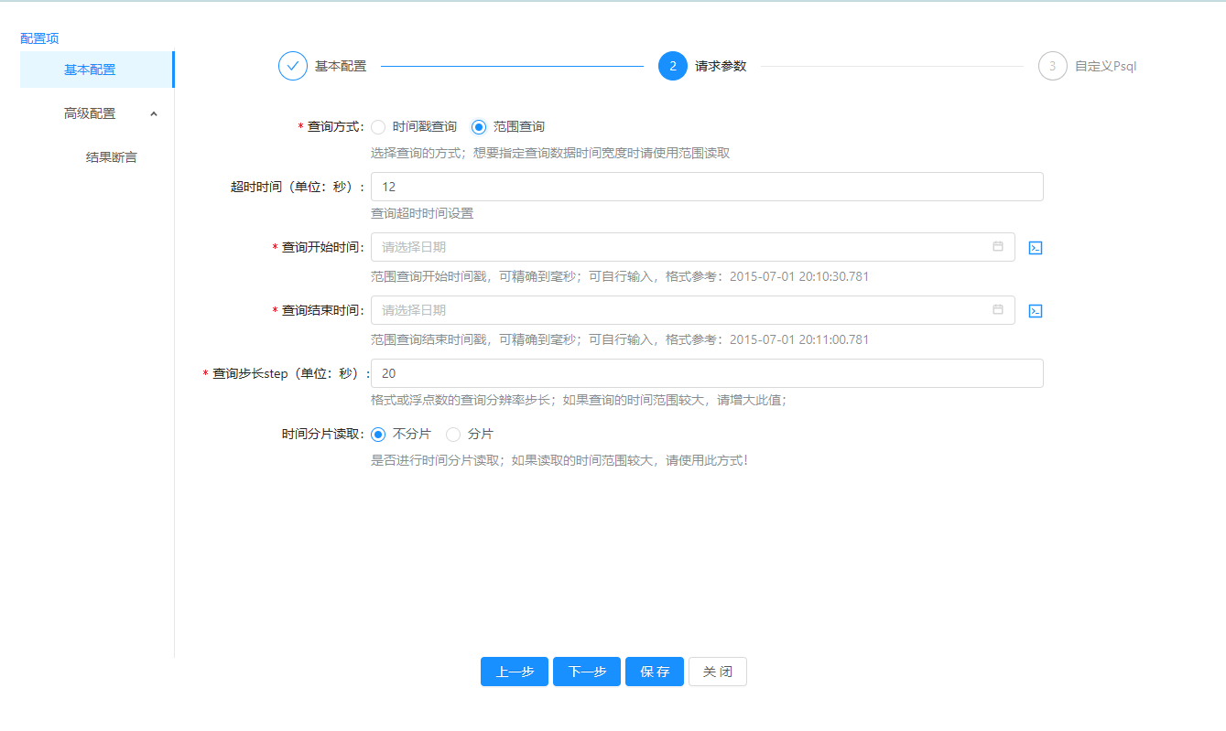Select the 范围查询 radio option
Image resolution: width=1226 pixels, height=731 pixels.
click(479, 127)
